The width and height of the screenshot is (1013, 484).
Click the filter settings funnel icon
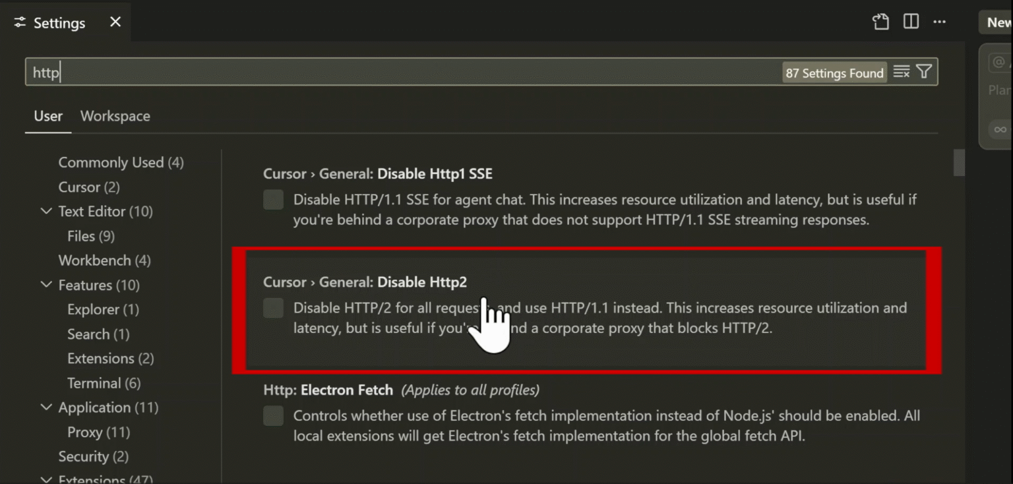click(x=924, y=72)
